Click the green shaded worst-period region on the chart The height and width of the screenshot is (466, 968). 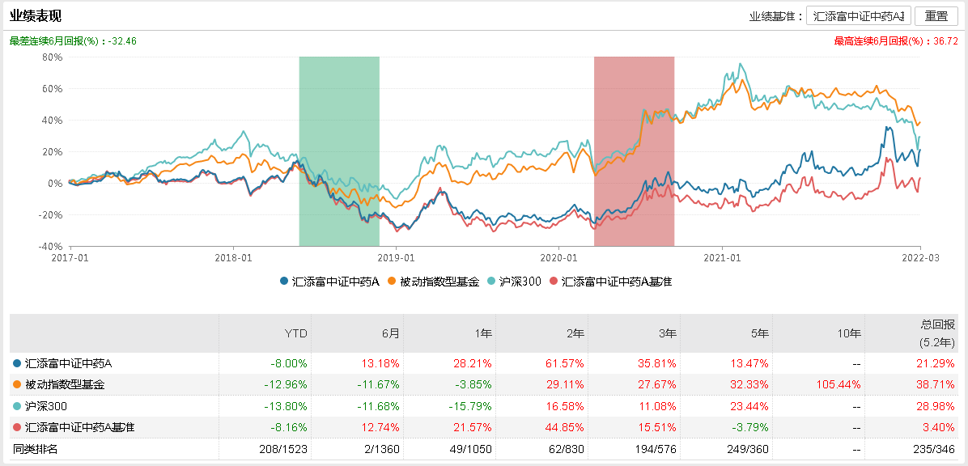click(339, 150)
